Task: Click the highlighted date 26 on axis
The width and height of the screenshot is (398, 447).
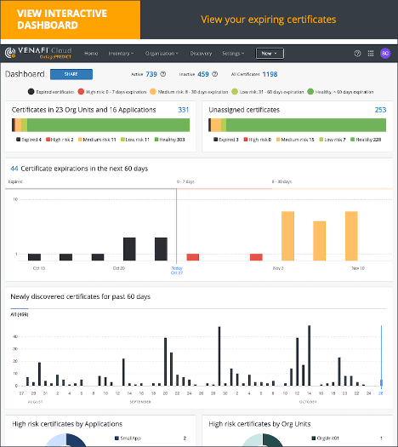Action: coord(381,393)
